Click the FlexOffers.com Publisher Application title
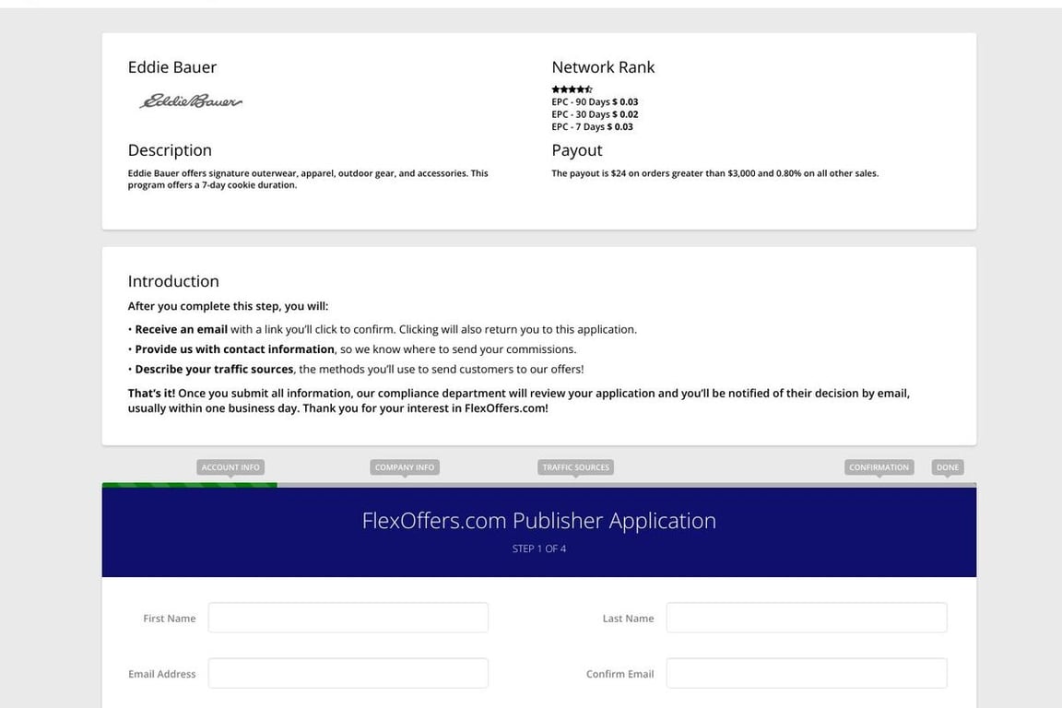 pos(538,521)
